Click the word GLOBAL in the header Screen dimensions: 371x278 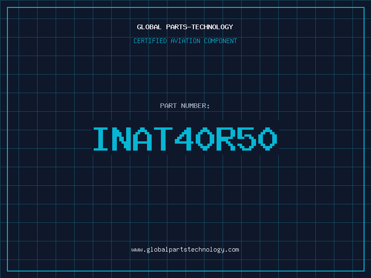pos(149,27)
